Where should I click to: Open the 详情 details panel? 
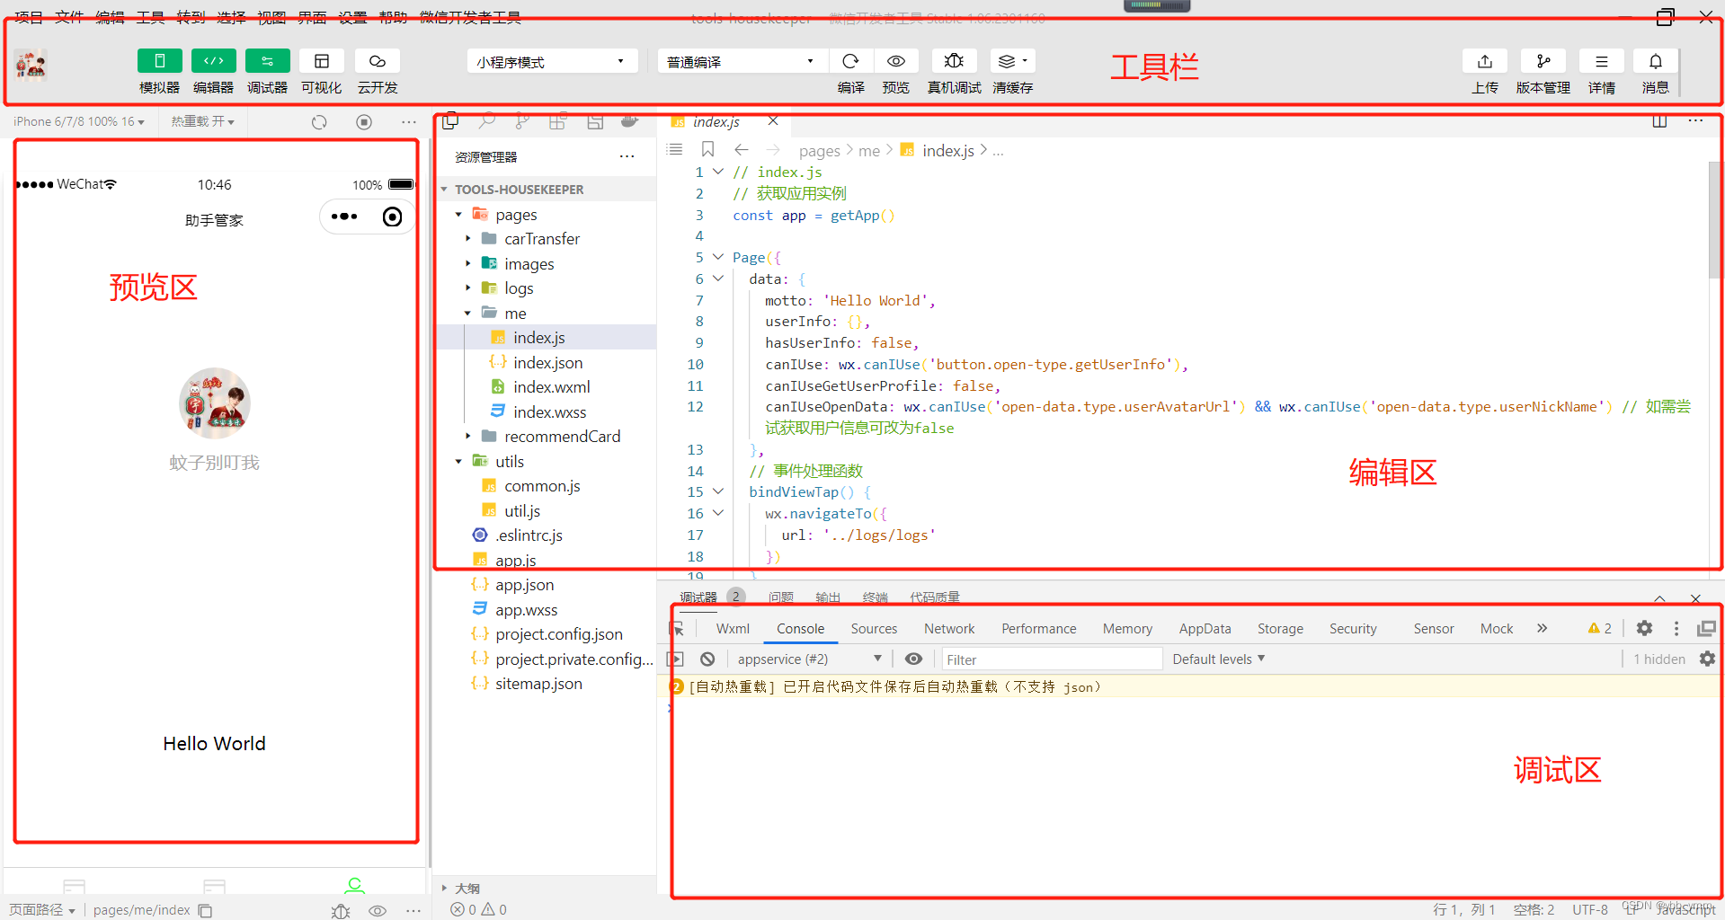[x=1601, y=61]
